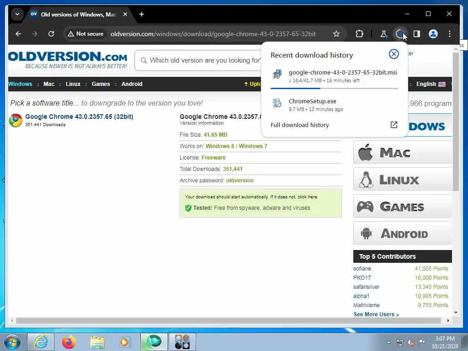Screen dimensions: 468x351
Task: Click the horizontal scrollbar right arrow
Action: click(x=448, y=320)
